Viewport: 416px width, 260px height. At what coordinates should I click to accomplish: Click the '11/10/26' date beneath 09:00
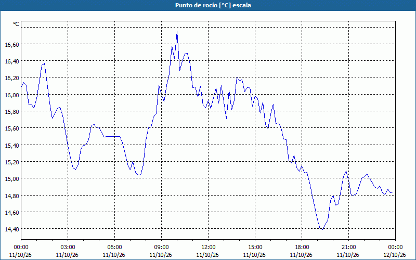[161, 255]
